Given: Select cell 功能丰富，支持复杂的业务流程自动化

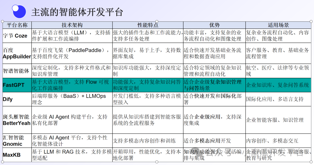Looking at the screenshot, I should (214, 36).
